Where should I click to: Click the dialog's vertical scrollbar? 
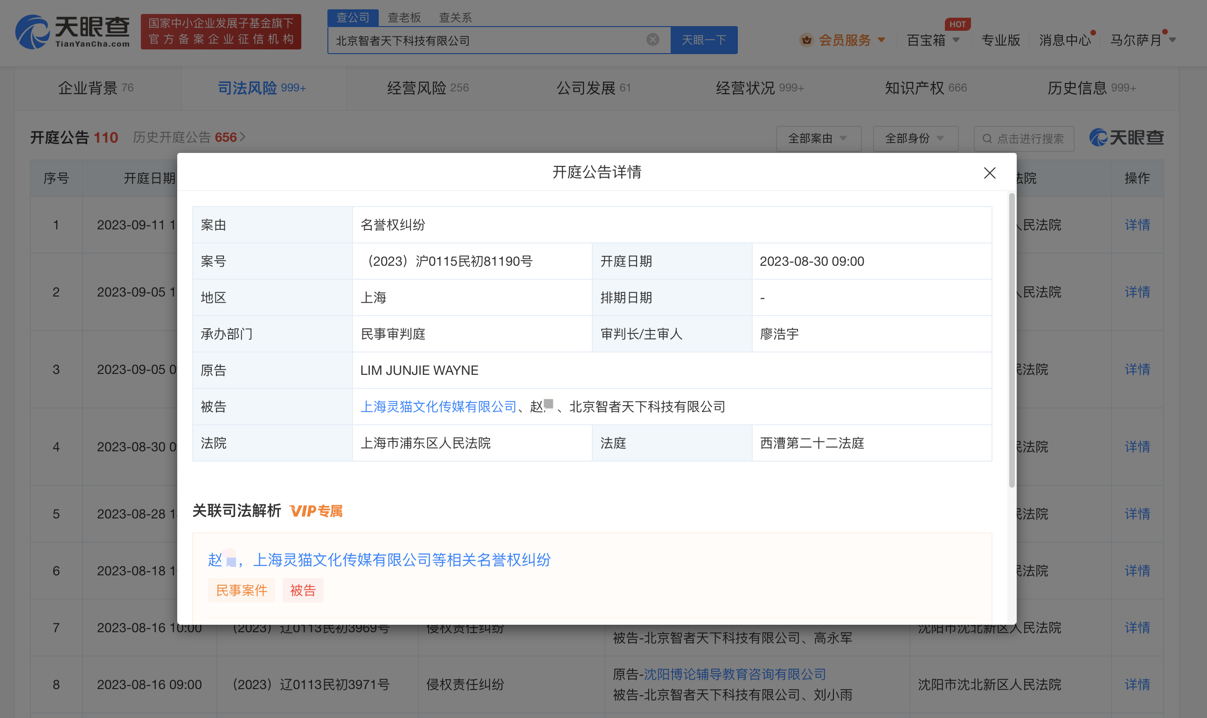pyautogui.click(x=1012, y=338)
